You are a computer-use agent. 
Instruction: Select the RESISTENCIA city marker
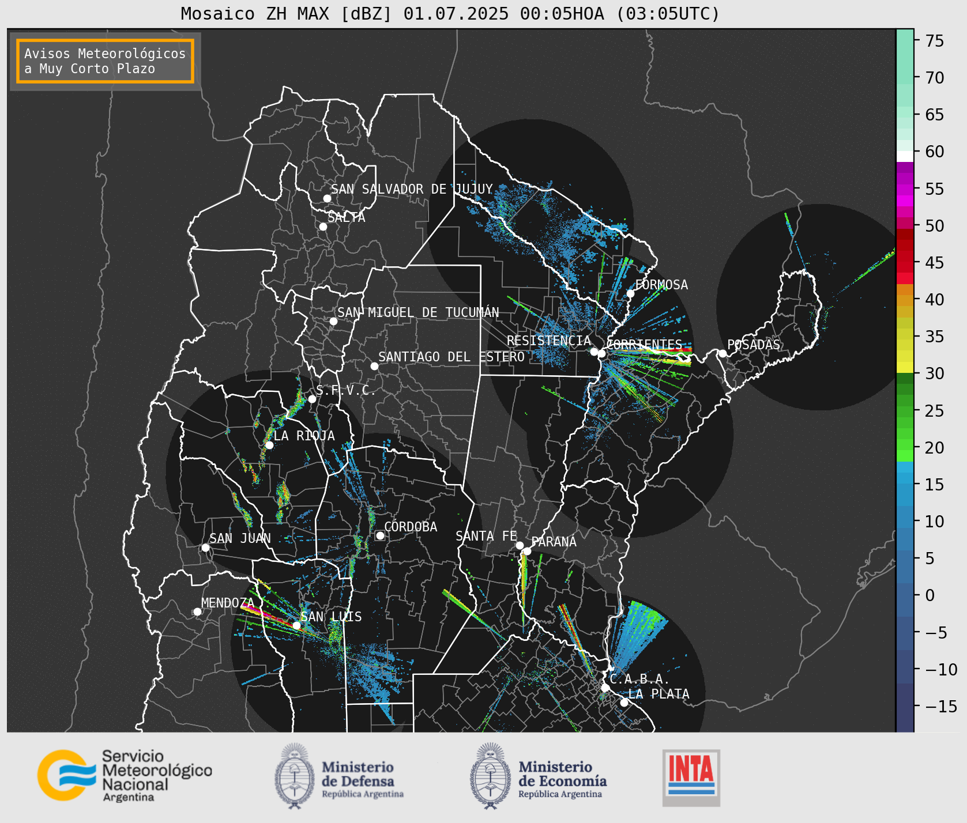click(x=594, y=351)
